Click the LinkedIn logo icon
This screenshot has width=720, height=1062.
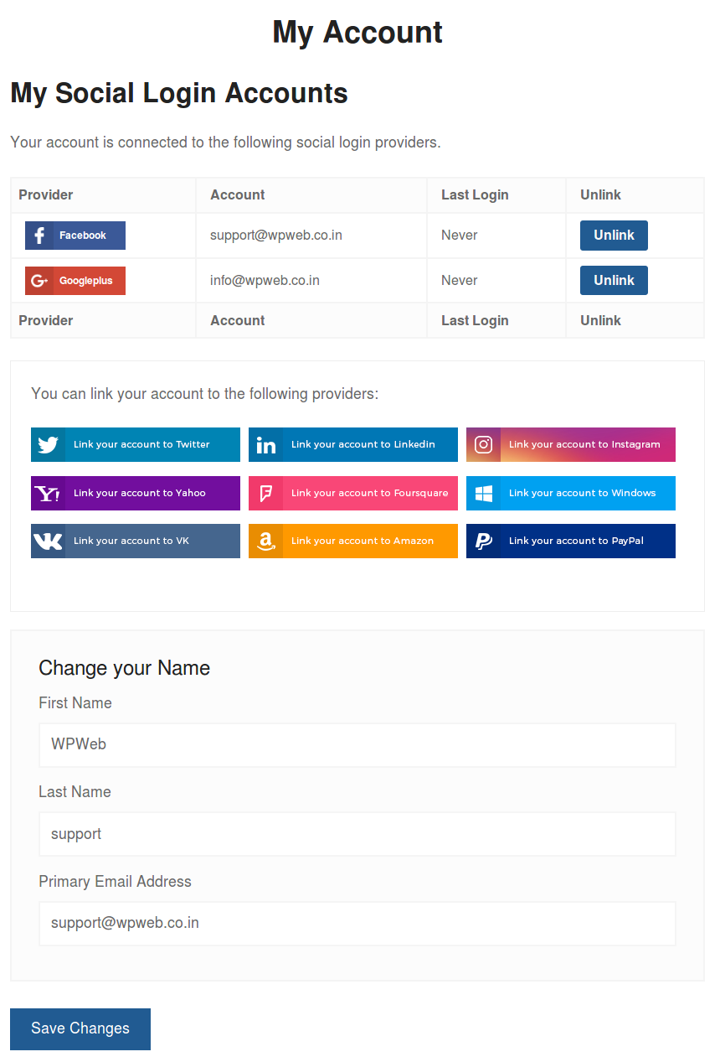coord(265,445)
